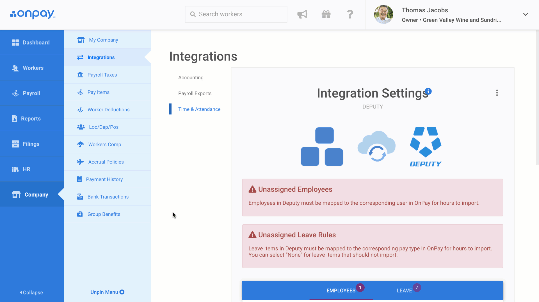Click the Payroll hand icon
Screen dimensions: 539x302
click(x=15, y=93)
